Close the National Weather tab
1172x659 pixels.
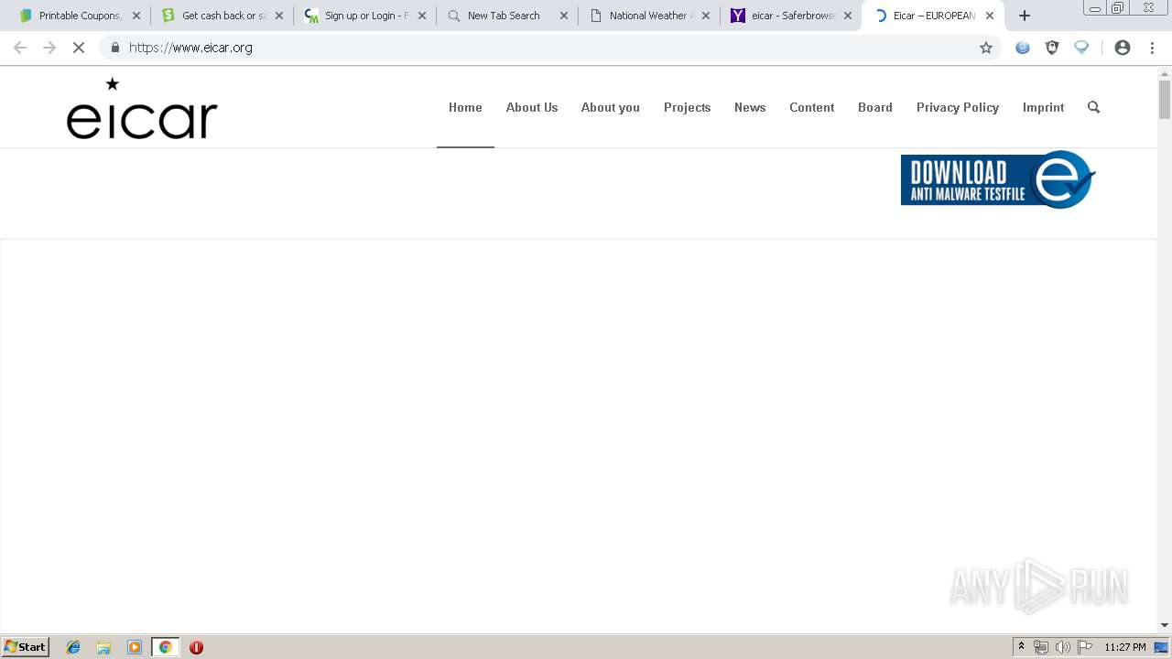coord(706,16)
